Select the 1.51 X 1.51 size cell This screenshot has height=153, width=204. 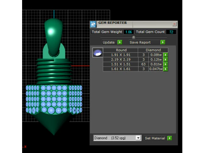(121, 64)
